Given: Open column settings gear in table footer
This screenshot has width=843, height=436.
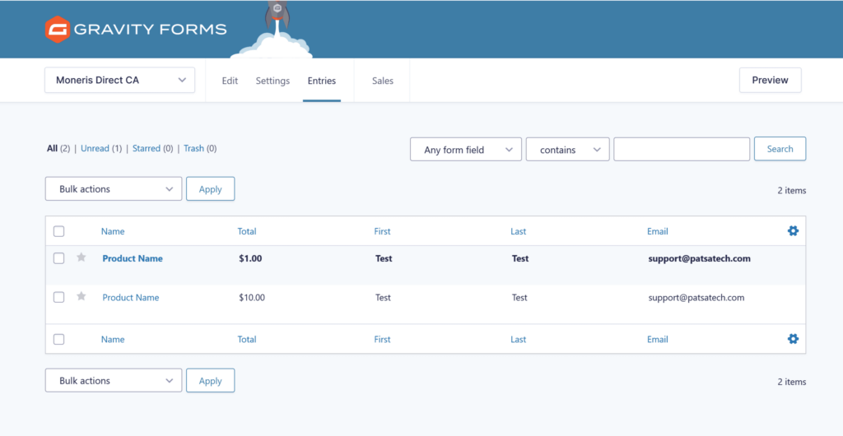Looking at the screenshot, I should pos(793,339).
